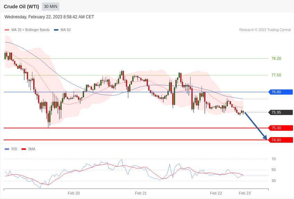Select the Feb 23 date label
Image resolution: width=294 pixels, height=199 pixels.
[x=245, y=193]
